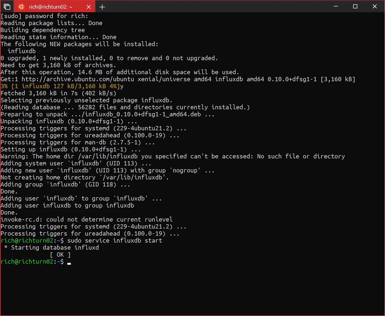Viewport: 385px width, 316px height.
Task: Click "Processing triggers for man-db (2.7.5-1)"
Action: (78, 142)
